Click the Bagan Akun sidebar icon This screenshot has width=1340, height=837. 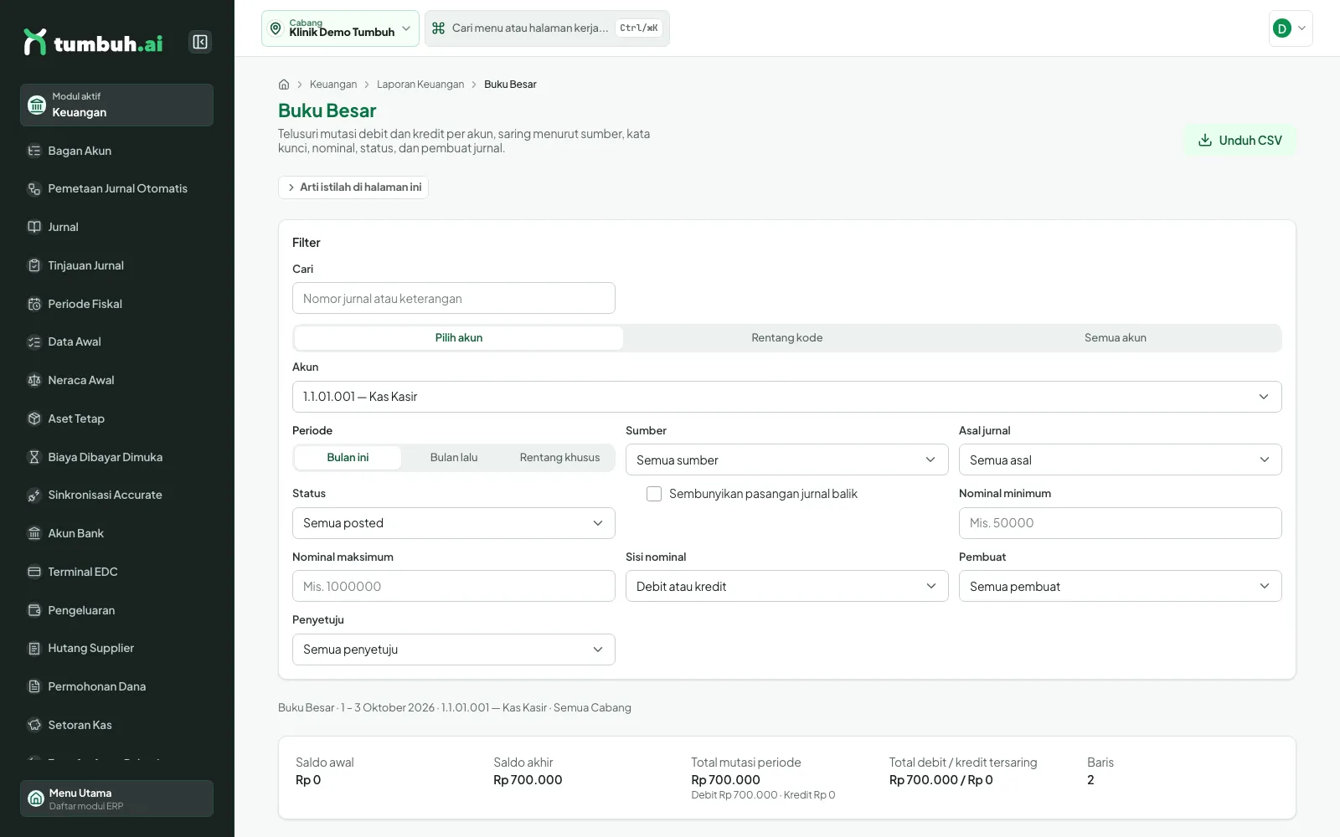[x=34, y=151]
